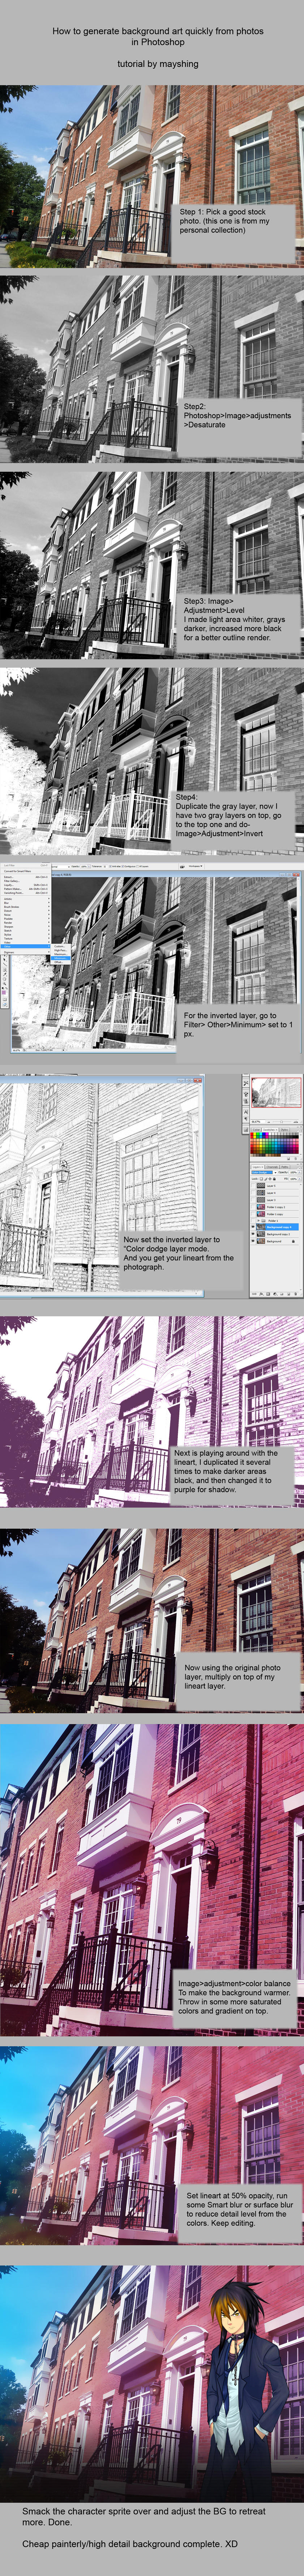
Task: Open the tool presets dock icon with crossed tools
Action: click(246, 1083)
